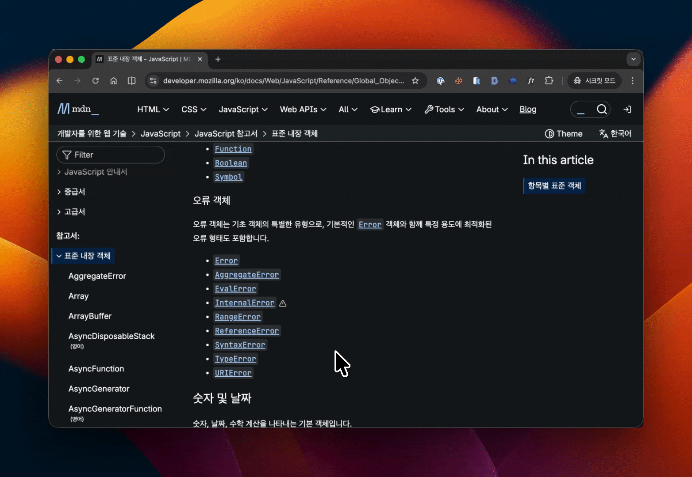Change the language from 한국어
Image resolution: width=692 pixels, height=477 pixels.
click(615, 134)
